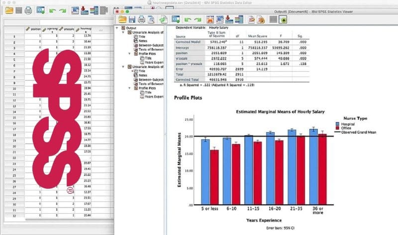
Task: Click the R Squared footnote under the table
Action: (x=217, y=85)
